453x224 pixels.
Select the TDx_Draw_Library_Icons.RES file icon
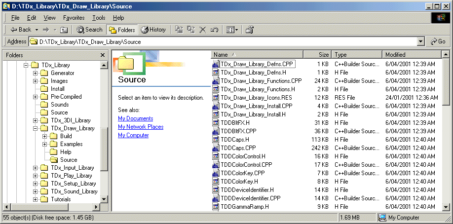216,98
